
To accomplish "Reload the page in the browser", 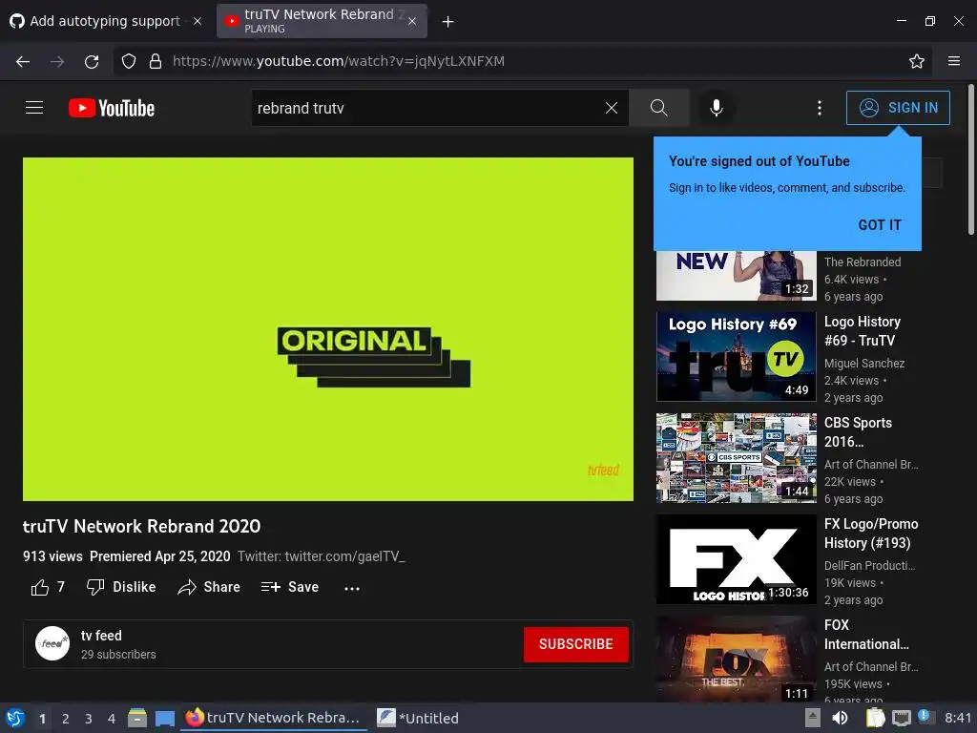I will click(x=92, y=61).
